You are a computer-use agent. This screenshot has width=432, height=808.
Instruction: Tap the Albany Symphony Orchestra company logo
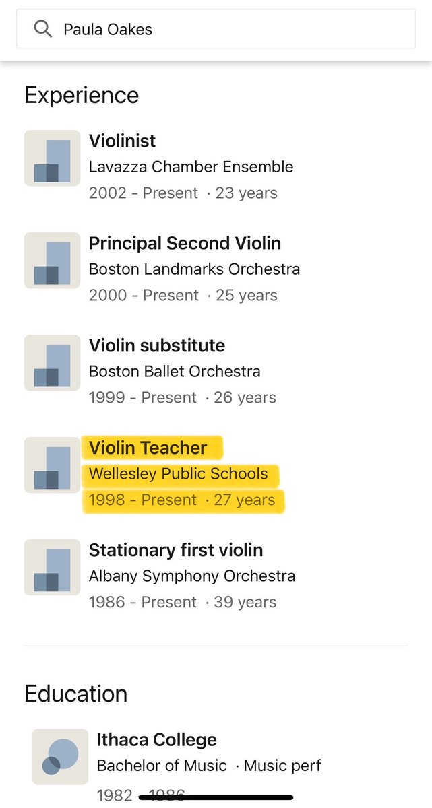pos(52,568)
